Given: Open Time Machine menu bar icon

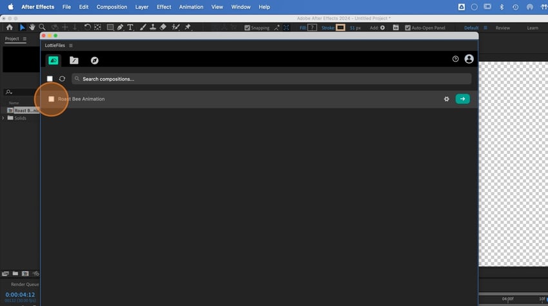Looking at the screenshot, I should pyautogui.click(x=515, y=7).
